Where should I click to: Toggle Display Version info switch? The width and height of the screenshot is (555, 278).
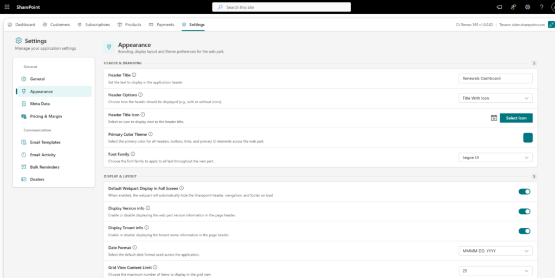524,211
